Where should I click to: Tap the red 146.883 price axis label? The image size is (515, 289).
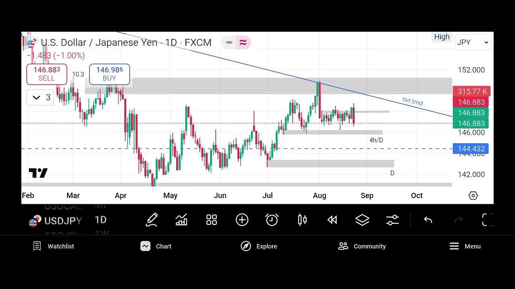[x=471, y=102]
